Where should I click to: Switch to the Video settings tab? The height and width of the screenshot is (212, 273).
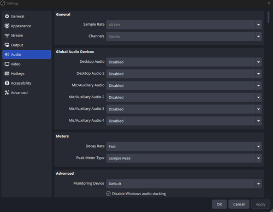tap(27, 64)
